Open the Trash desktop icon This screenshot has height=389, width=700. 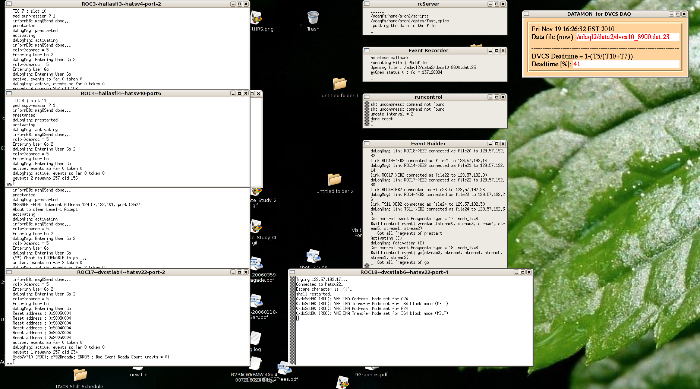tap(313, 18)
